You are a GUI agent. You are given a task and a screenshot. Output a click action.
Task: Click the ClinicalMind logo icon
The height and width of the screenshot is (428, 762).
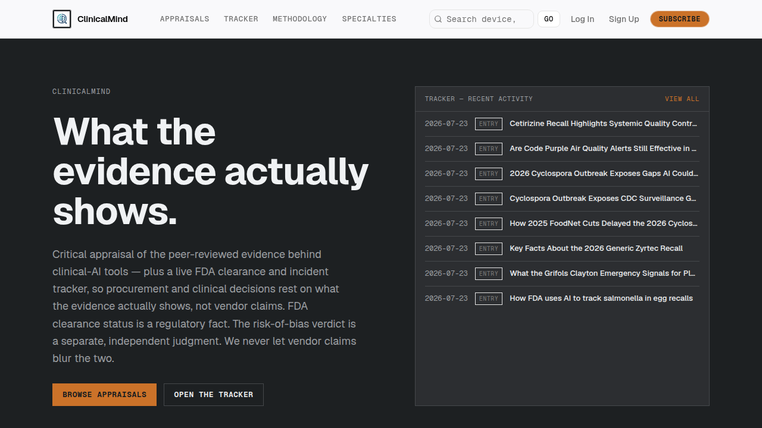(62, 19)
